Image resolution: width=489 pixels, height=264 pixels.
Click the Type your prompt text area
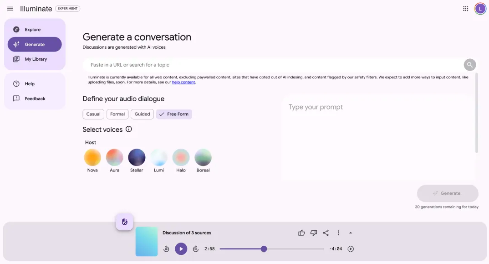(378, 138)
